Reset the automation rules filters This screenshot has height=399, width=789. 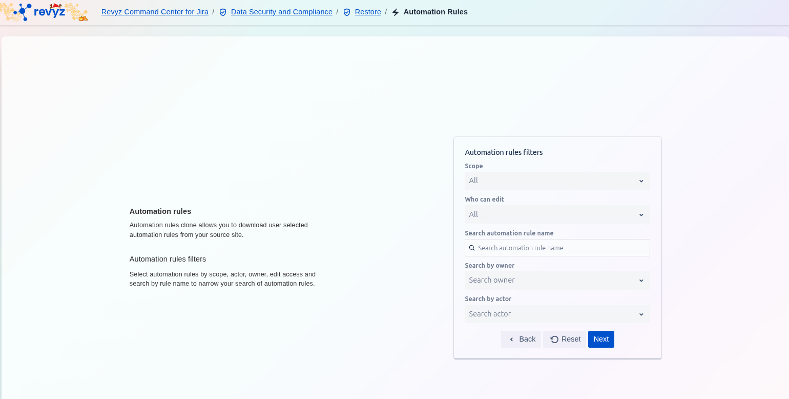(565, 340)
